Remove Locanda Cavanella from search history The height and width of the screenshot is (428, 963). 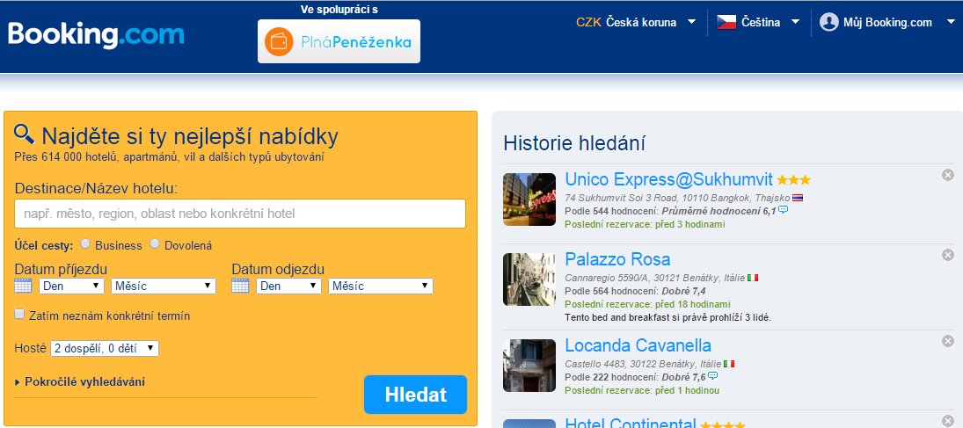click(x=948, y=341)
